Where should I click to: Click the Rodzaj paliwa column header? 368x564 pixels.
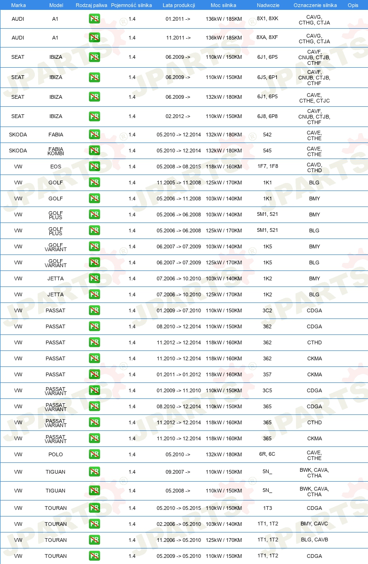coord(91,5)
